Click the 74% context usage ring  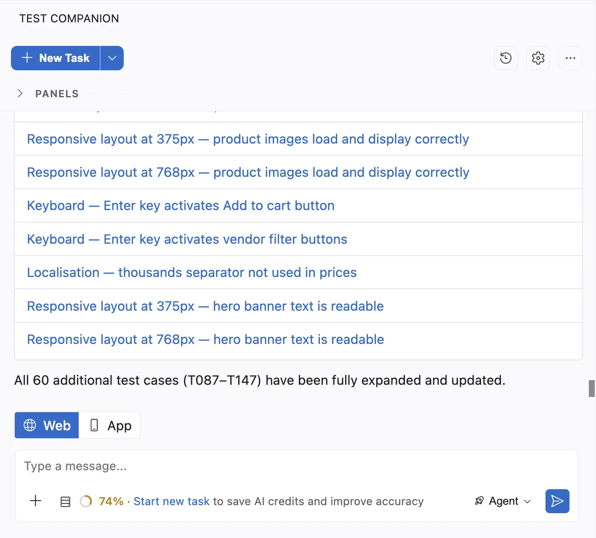pos(86,501)
